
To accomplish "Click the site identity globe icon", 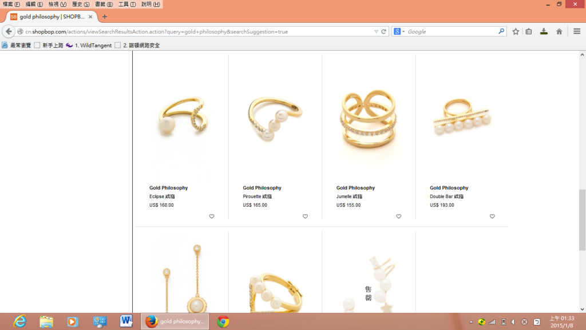I will click(20, 32).
